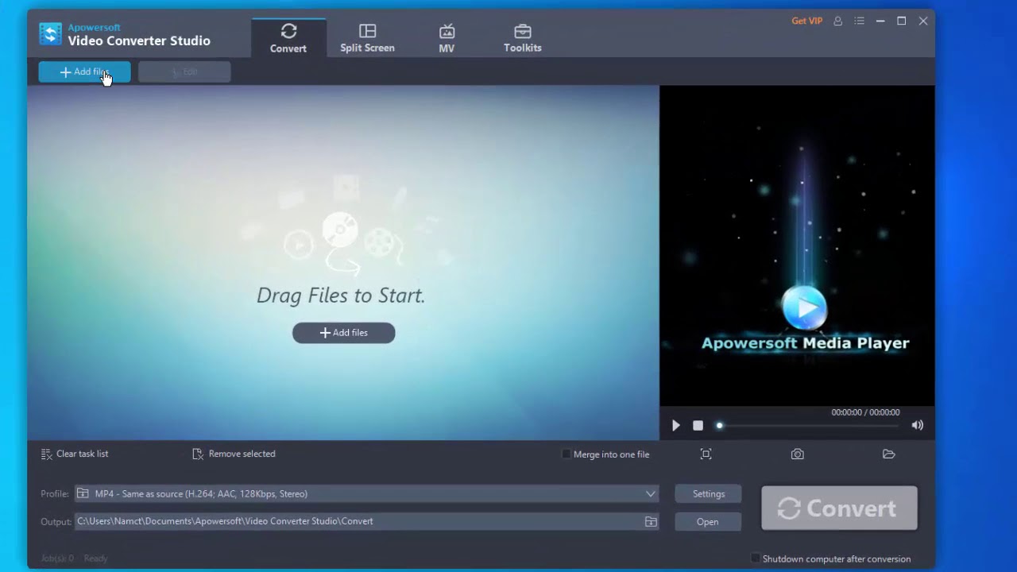Enable Merge into one file checkbox
This screenshot has height=572, width=1017.
pyautogui.click(x=566, y=454)
